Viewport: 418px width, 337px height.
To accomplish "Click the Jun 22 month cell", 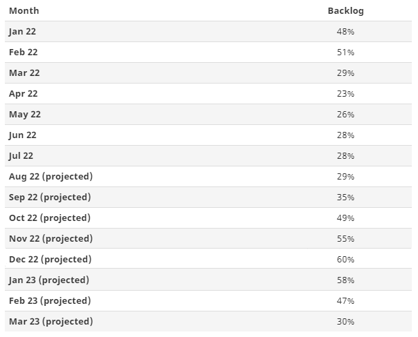I will [23, 135].
